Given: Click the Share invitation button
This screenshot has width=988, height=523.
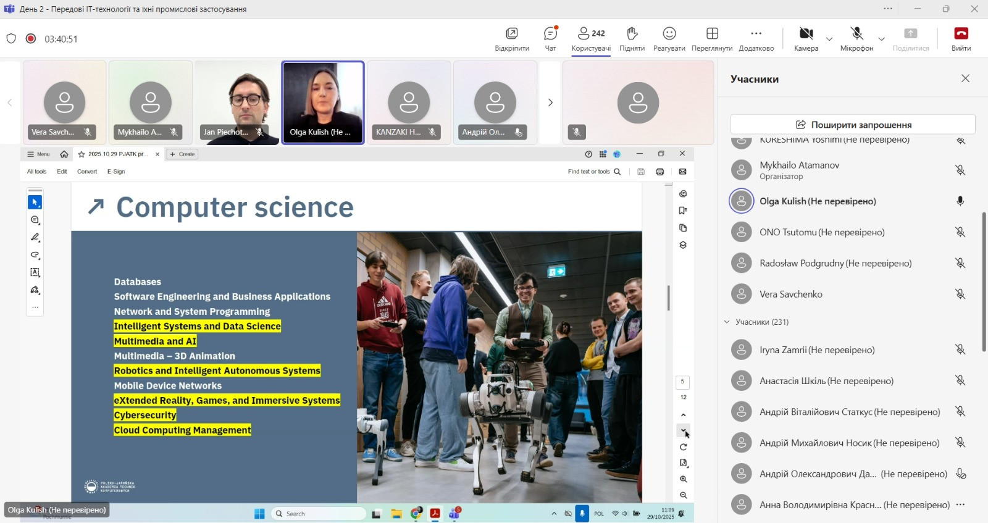Looking at the screenshot, I should point(852,124).
